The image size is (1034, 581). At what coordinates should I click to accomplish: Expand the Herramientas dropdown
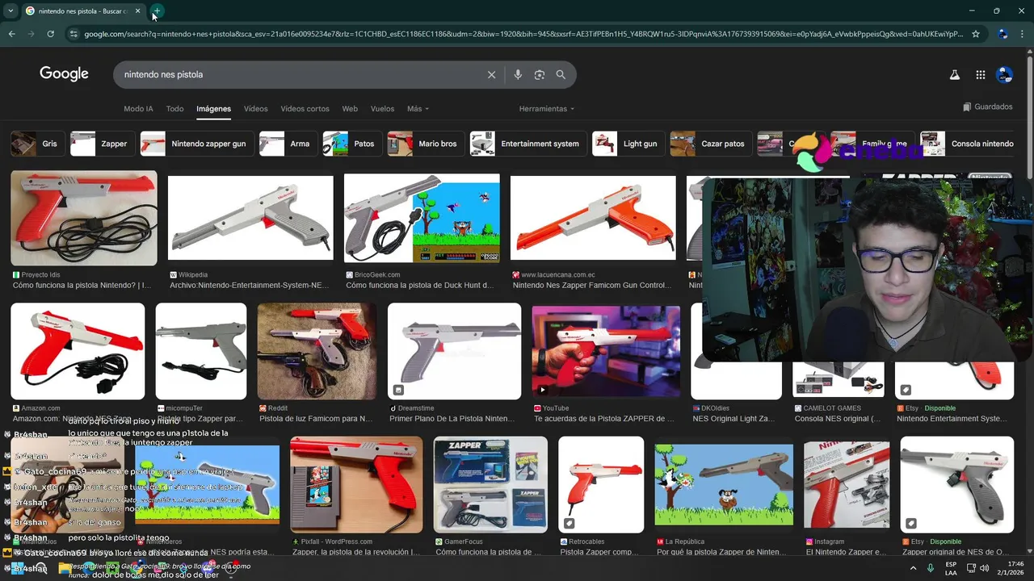coord(546,109)
